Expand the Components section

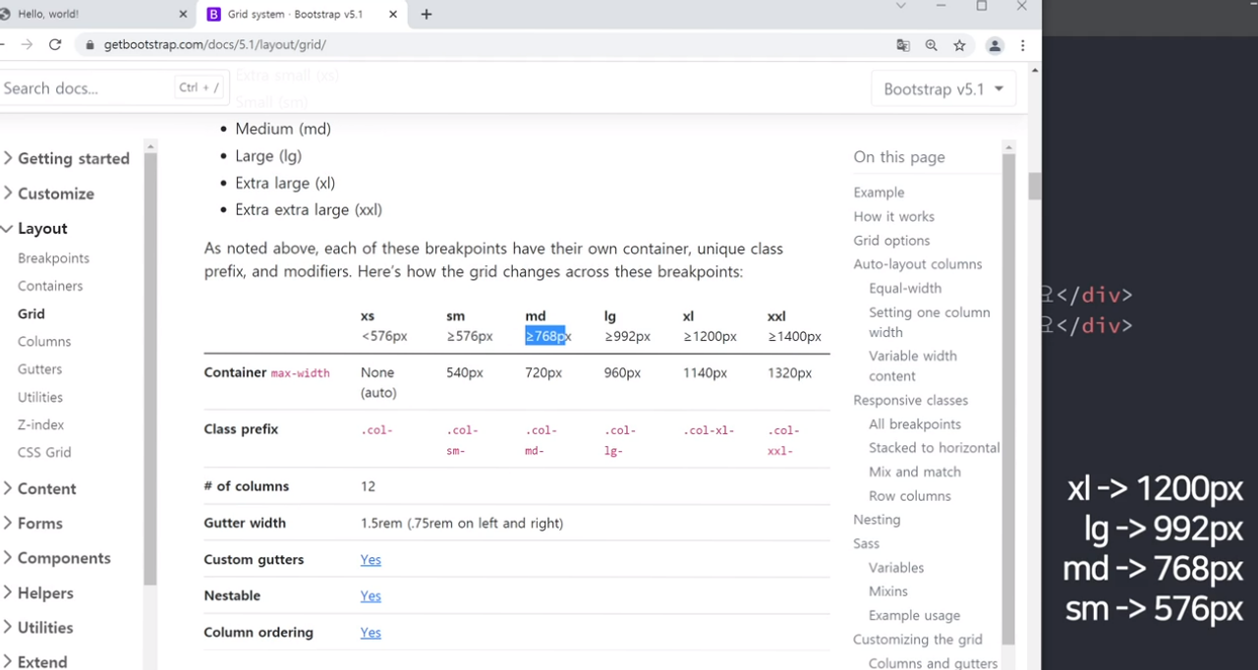[x=57, y=558]
